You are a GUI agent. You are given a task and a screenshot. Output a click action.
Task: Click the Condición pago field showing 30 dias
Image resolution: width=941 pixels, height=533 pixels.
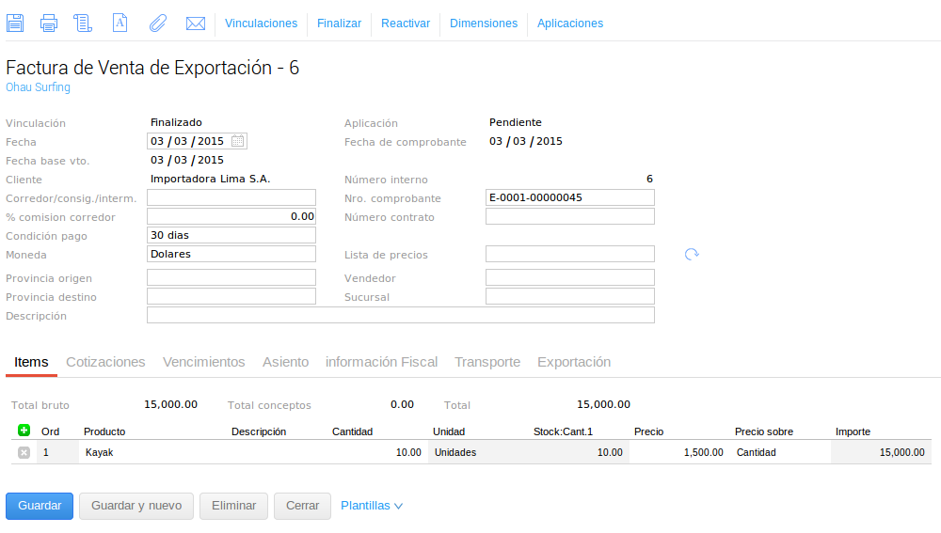point(231,235)
